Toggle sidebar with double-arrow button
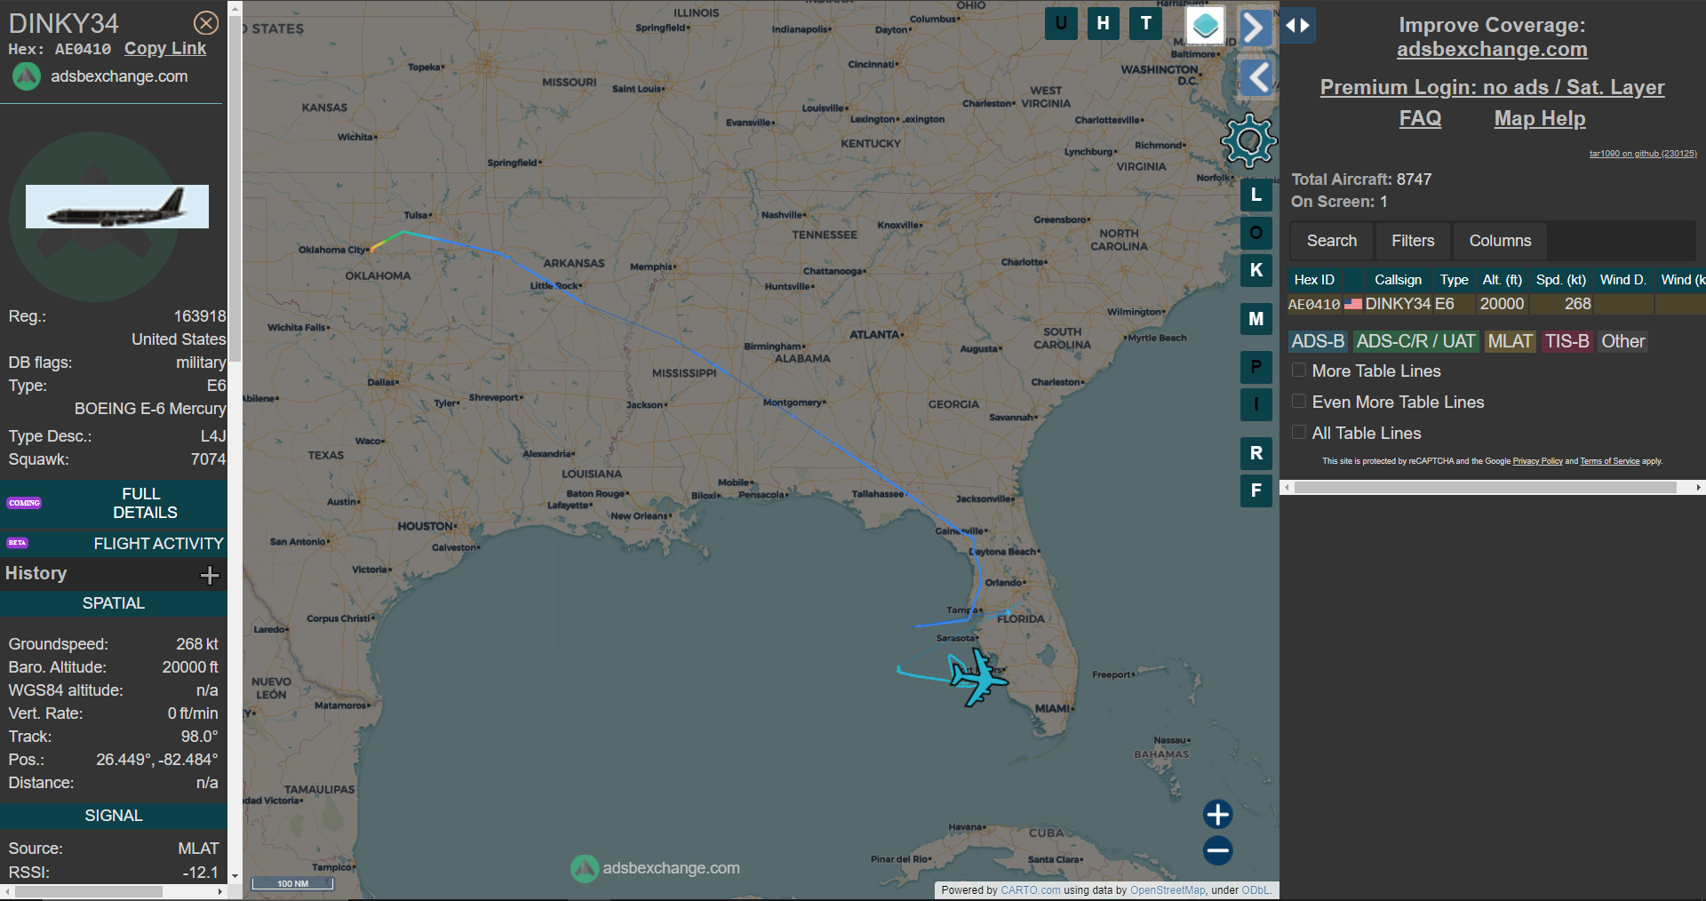This screenshot has height=901, width=1706. point(1298,26)
